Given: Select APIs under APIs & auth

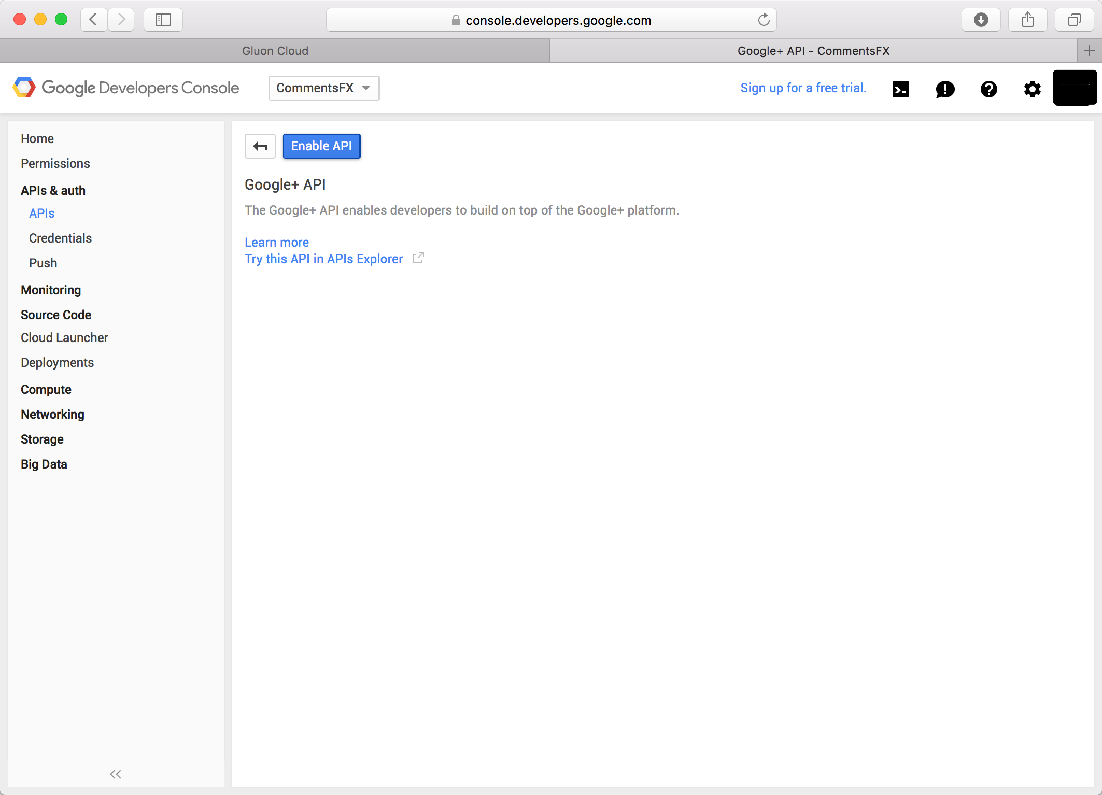Looking at the screenshot, I should [42, 214].
